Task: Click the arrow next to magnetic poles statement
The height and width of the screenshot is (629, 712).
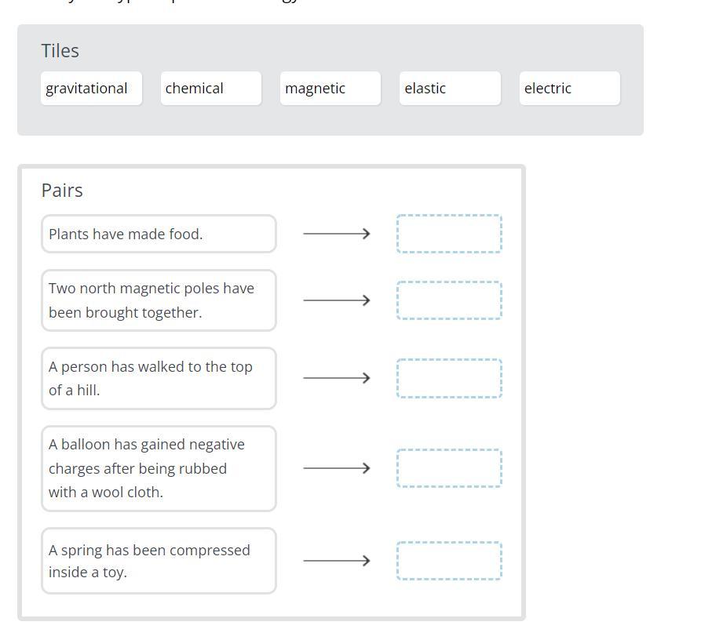Action: [x=337, y=300]
